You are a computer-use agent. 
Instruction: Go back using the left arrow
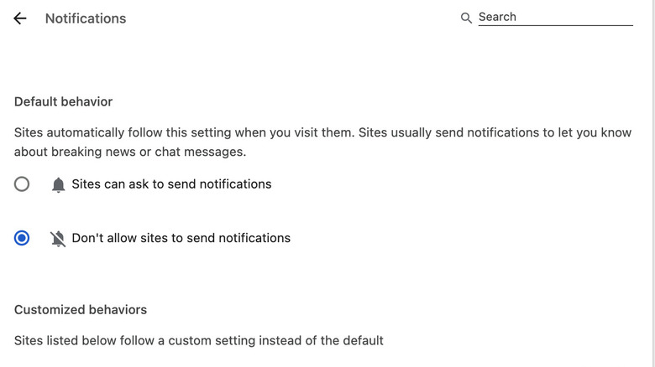(x=20, y=18)
